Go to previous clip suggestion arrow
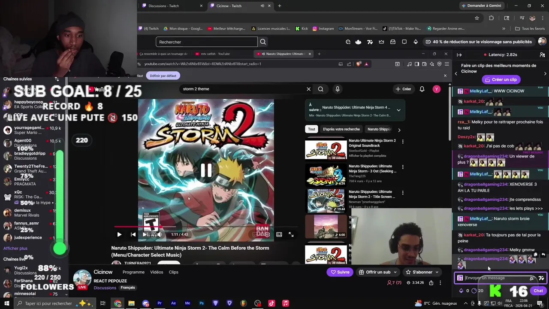Screen dimensions: 549x309 (456, 74)
